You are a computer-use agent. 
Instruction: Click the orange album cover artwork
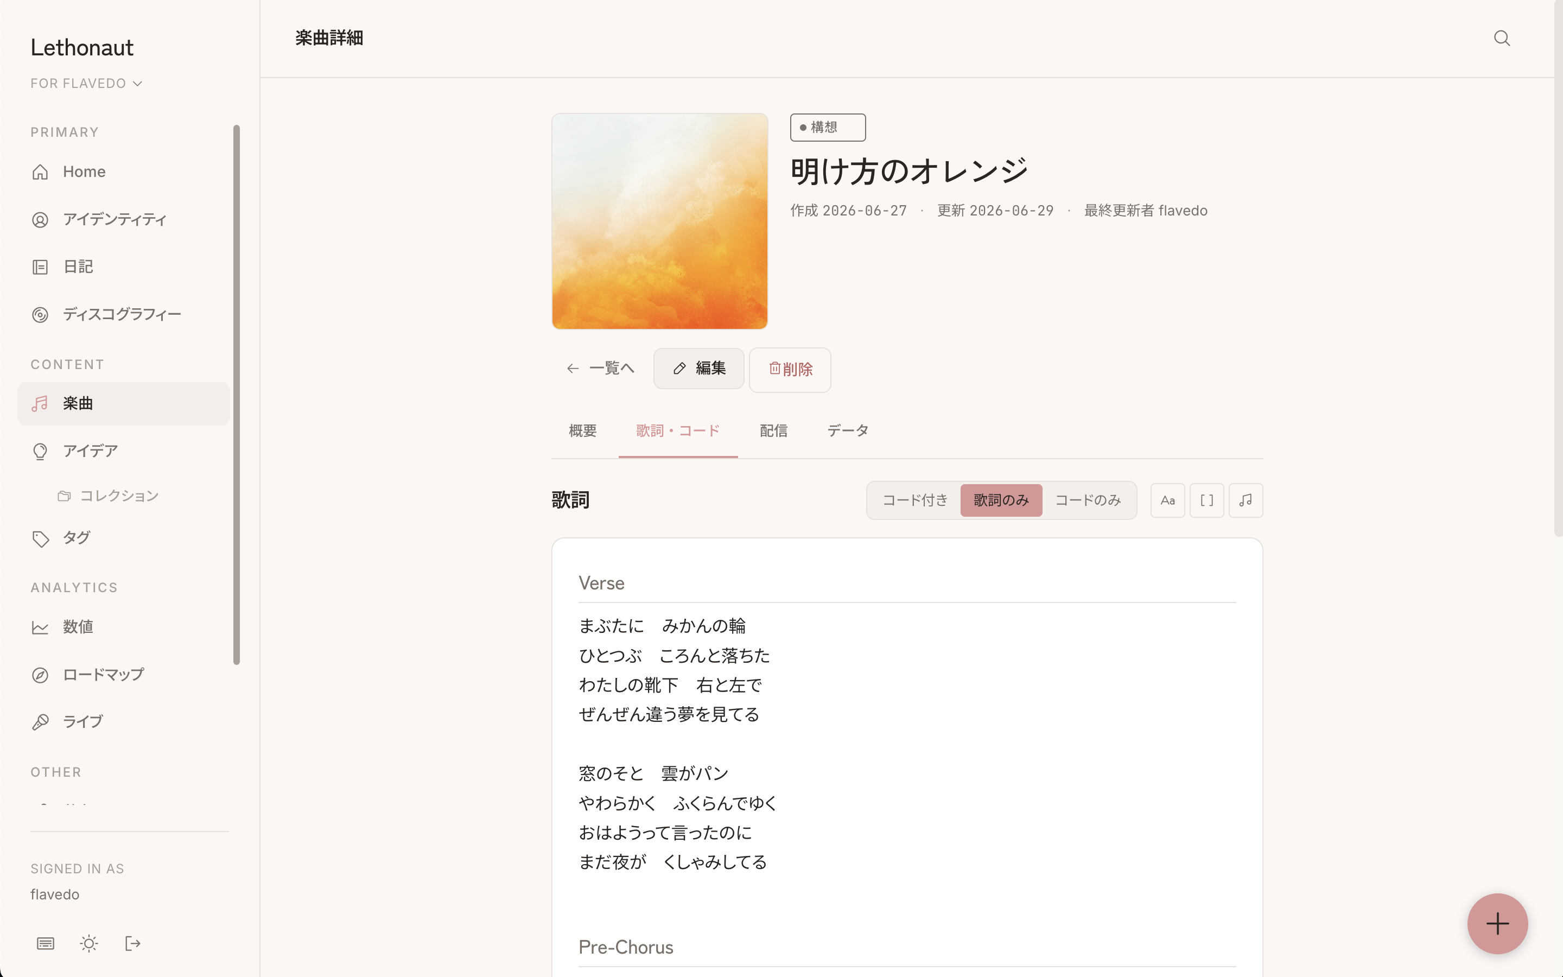coord(659,221)
